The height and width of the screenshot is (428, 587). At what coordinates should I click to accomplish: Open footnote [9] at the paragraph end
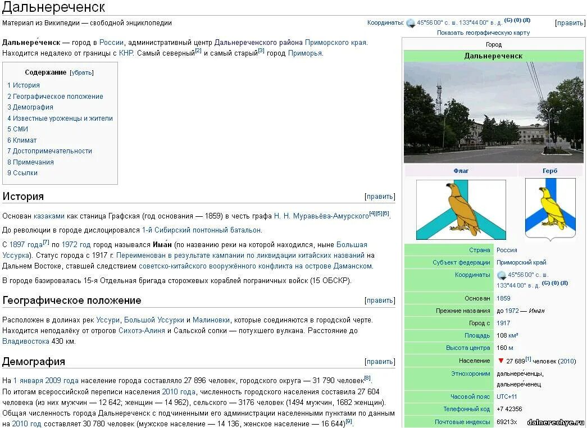click(348, 421)
